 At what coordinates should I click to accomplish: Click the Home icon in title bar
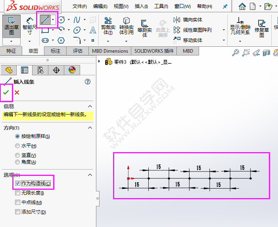(242, 6)
